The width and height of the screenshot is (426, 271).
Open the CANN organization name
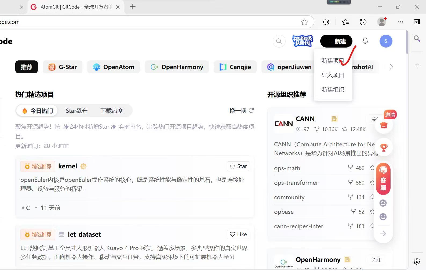pyautogui.click(x=305, y=119)
